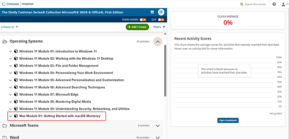The height and width of the screenshot is (139, 289).
Task: Expand the Microsoft Teams folder chevron
Action: (158, 126)
